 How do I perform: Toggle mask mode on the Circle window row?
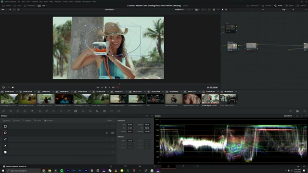tap(113, 133)
